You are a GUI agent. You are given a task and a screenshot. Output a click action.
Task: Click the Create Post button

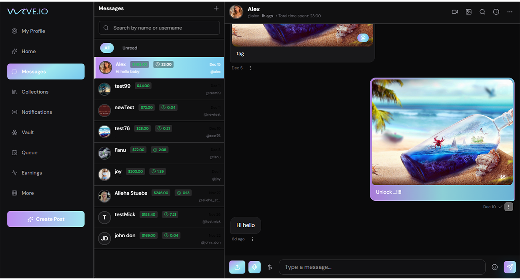tap(46, 219)
